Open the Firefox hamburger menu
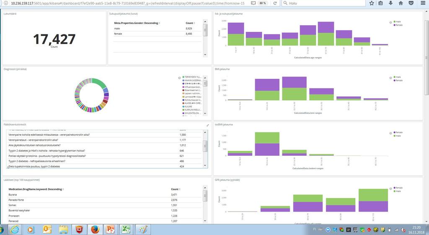 pyautogui.click(x=423, y=3)
